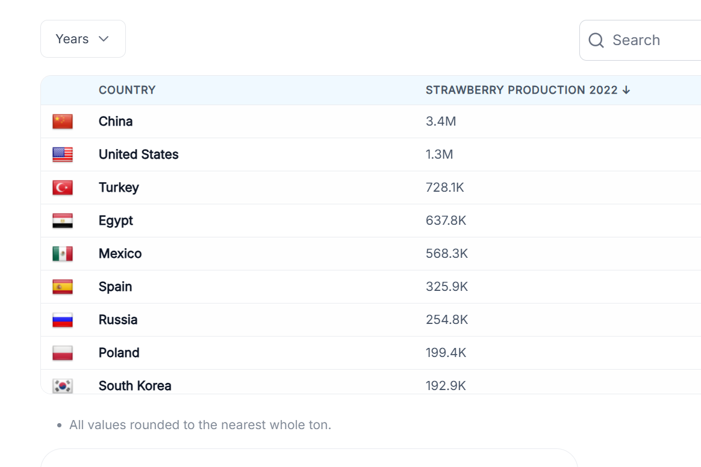
Task: Click the sort descending arrow icon
Action: point(626,90)
